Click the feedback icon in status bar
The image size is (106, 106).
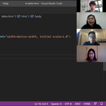[x=95, y=104]
